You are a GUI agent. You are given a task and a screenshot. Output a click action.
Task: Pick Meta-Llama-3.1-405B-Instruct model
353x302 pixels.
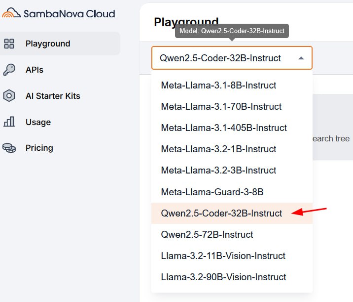click(x=223, y=128)
